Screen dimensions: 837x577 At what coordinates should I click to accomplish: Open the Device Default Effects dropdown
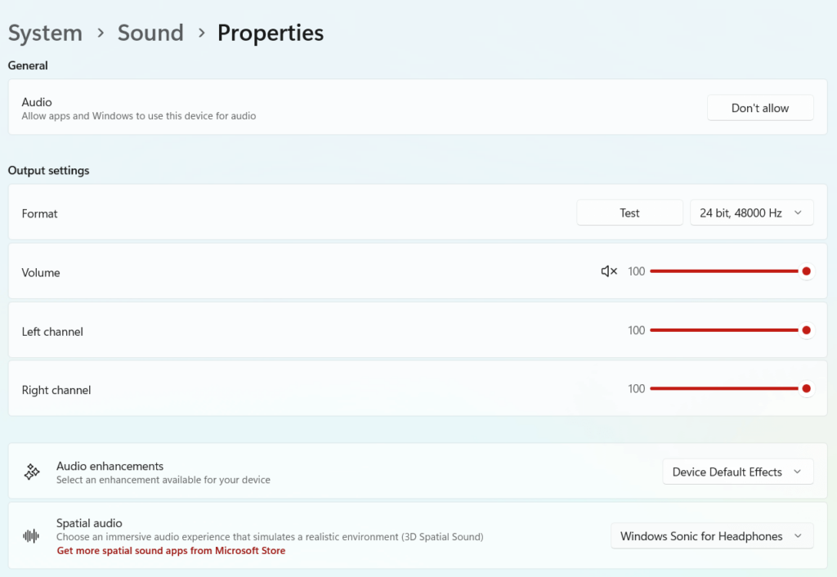737,472
